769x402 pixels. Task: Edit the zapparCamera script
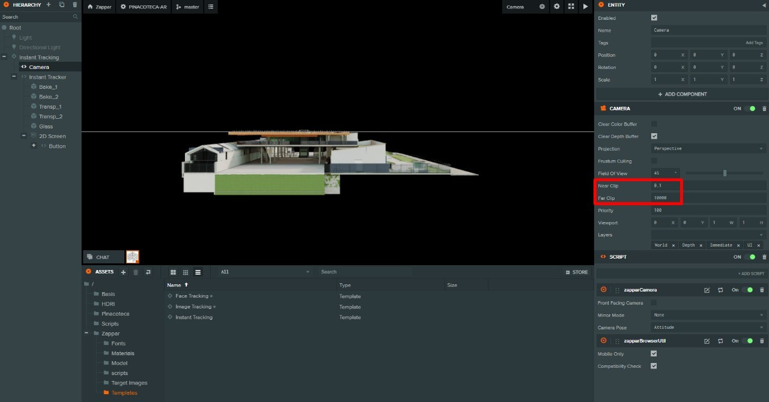(x=707, y=290)
